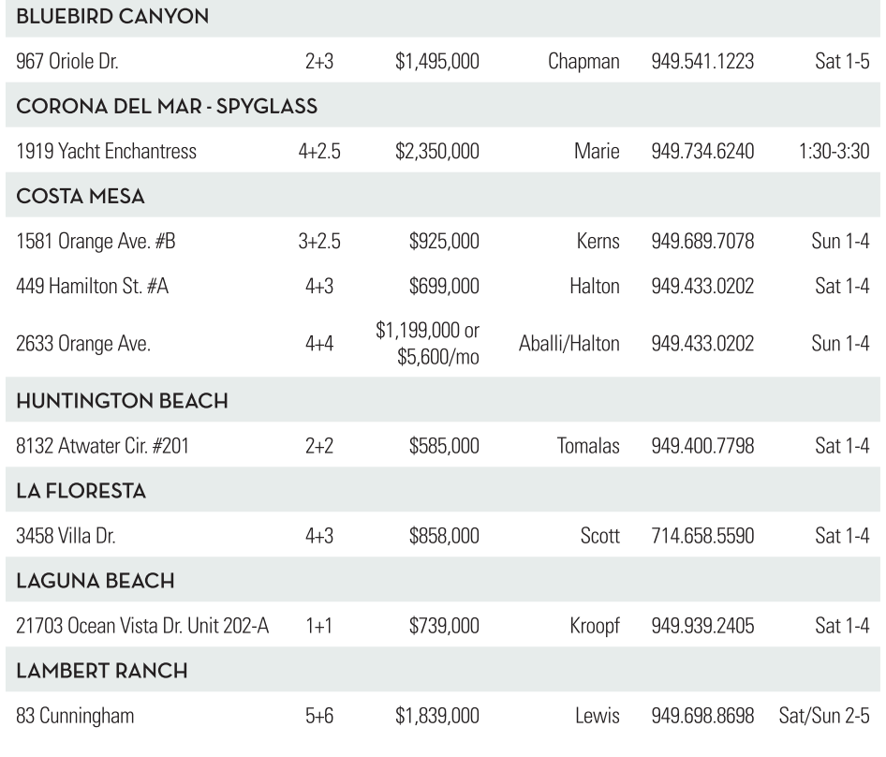This screenshot has height=757, width=886.
Task: Click the $1,199,000 or $5,600/mo price
Action: (x=427, y=343)
